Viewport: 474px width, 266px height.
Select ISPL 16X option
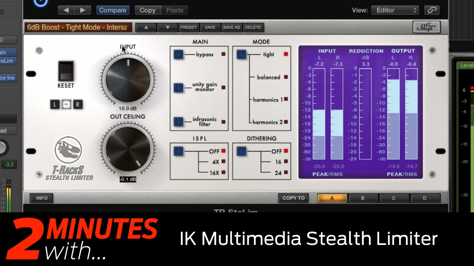223,173
